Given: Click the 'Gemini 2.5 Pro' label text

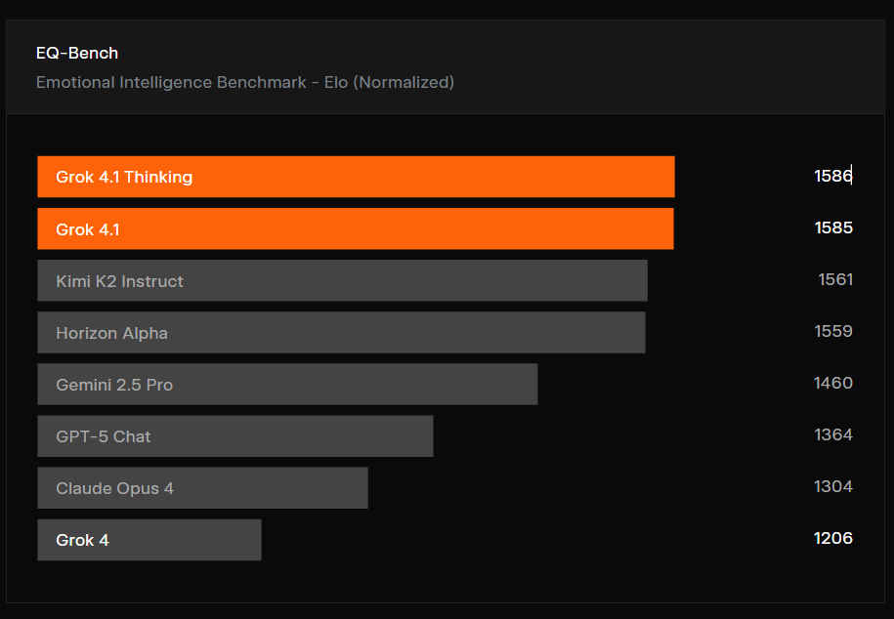Looking at the screenshot, I should pyautogui.click(x=114, y=385).
